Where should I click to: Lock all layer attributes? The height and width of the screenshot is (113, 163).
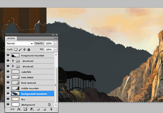[29, 49]
